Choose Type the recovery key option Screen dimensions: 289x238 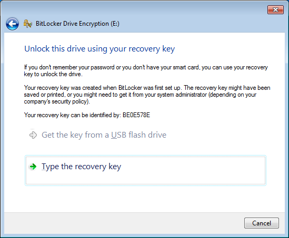pos(145,170)
